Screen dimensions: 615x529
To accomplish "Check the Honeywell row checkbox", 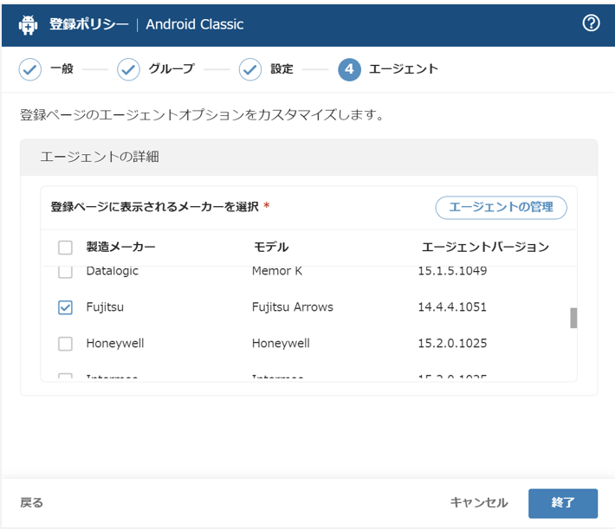I will coord(65,344).
